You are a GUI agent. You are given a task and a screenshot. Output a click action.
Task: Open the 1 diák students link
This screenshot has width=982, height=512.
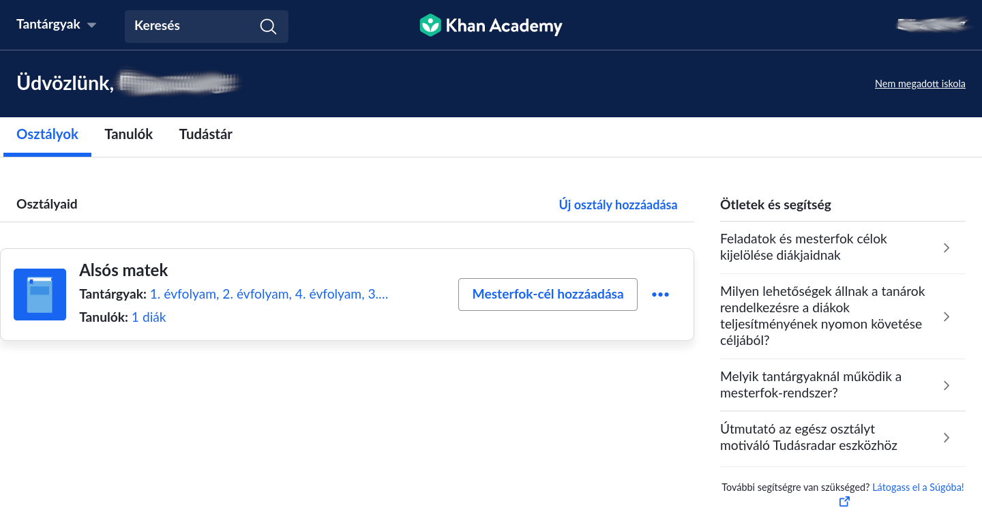[149, 317]
